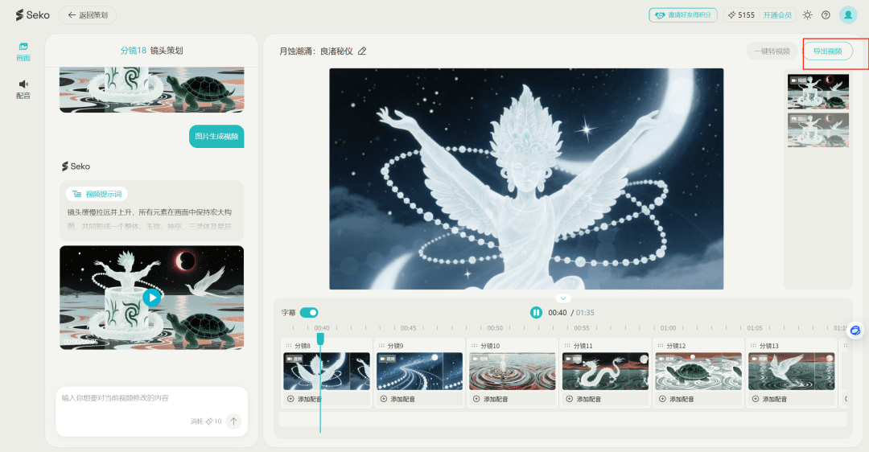The image size is (869, 452).
Task: Add voiceover 添加配音 under 分镜12
Action: (x=676, y=399)
